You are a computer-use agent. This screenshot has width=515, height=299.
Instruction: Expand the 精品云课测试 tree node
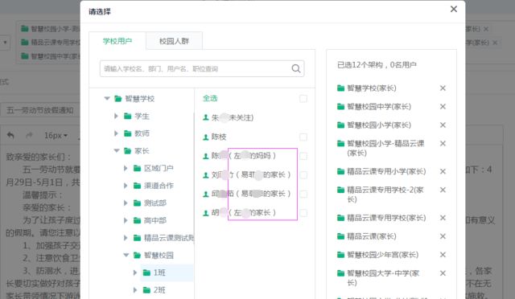[126, 238]
